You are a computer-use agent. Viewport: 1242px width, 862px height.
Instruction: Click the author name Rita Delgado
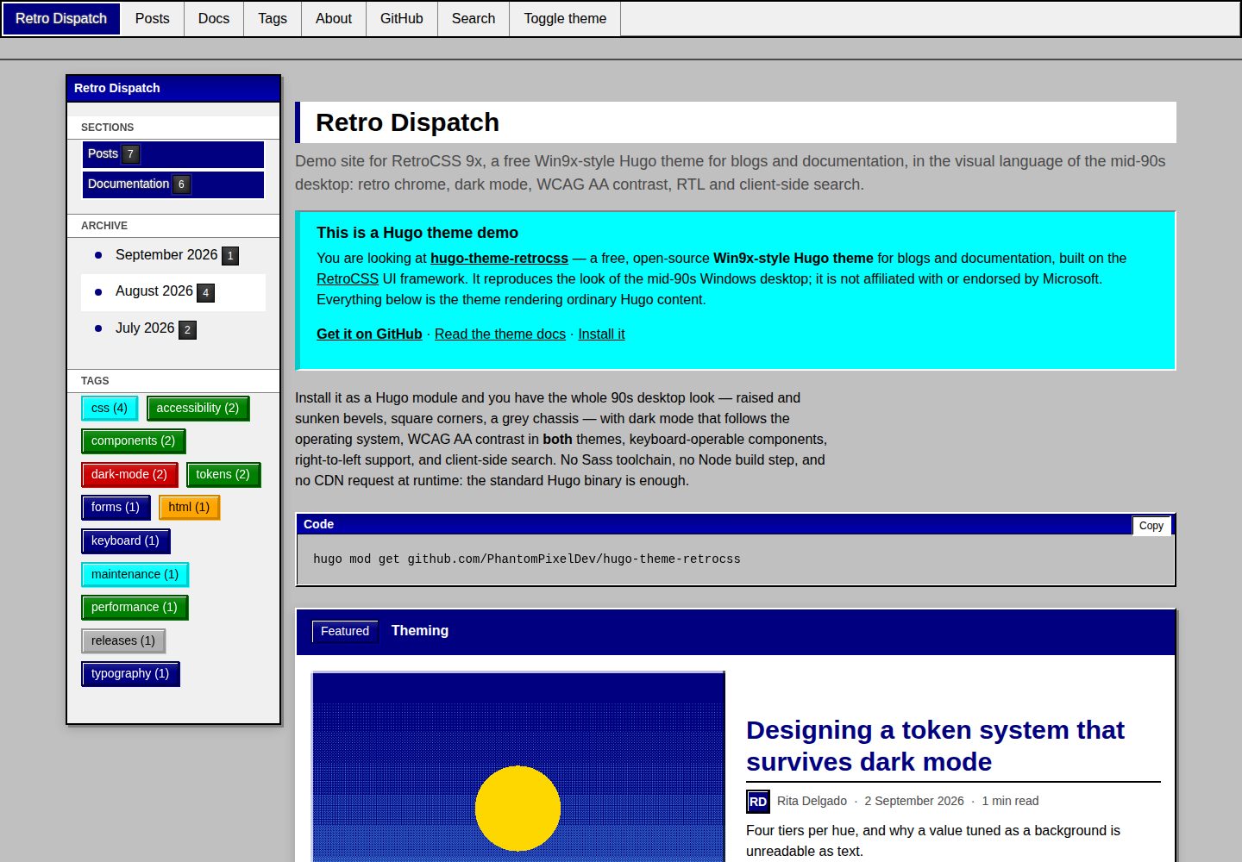(x=812, y=802)
